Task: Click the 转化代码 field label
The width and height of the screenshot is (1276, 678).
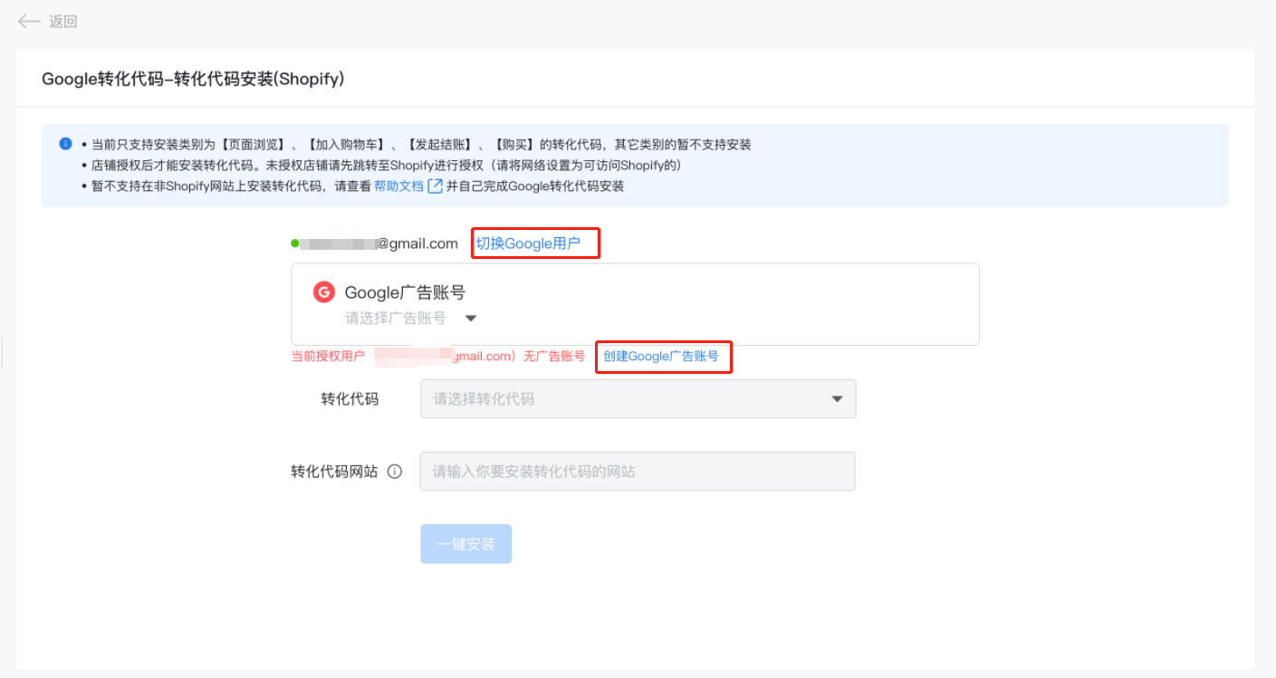Action: pos(350,399)
